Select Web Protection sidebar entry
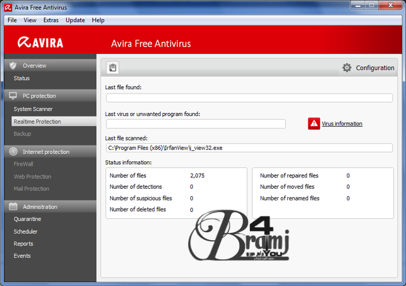Viewport: 406px width, 286px height. 32,177
